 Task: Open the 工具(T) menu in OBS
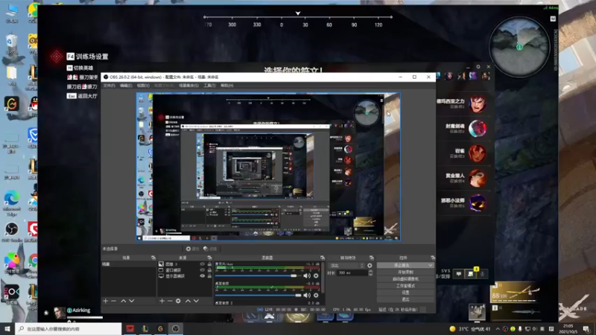[209, 86]
